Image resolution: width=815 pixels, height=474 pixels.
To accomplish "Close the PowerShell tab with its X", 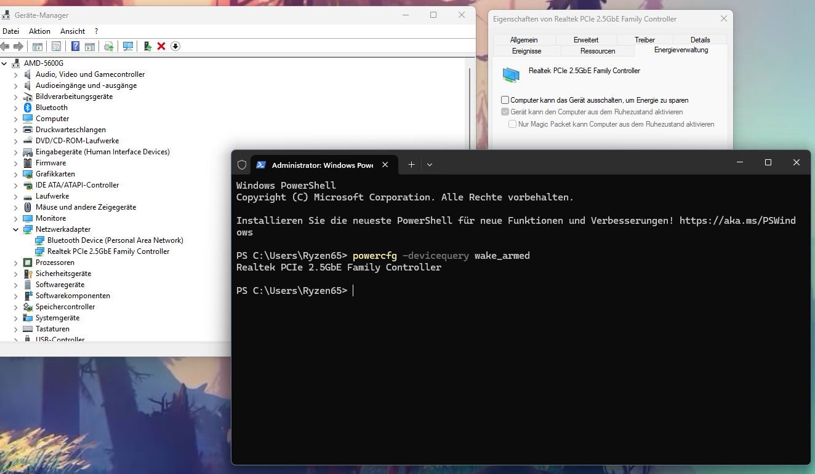I will 385,165.
